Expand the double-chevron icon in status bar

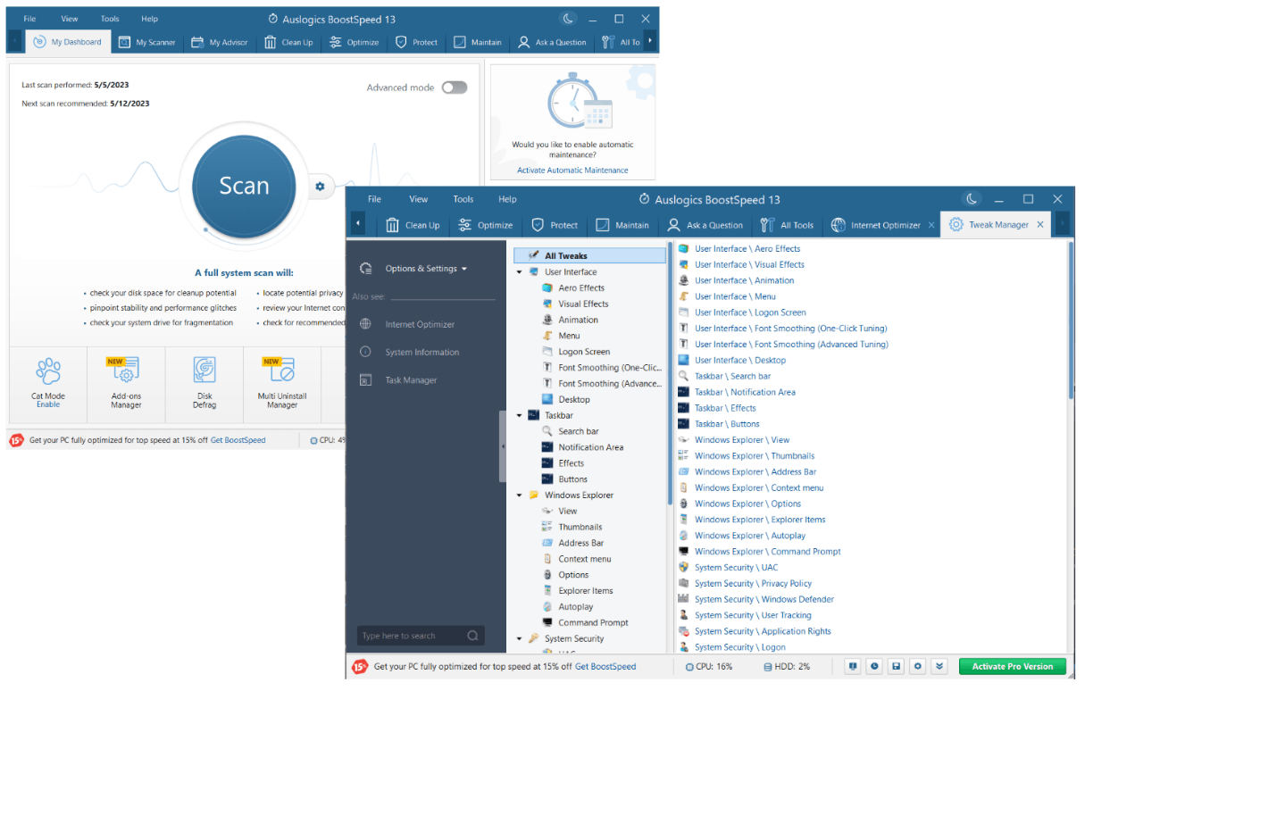[939, 666]
